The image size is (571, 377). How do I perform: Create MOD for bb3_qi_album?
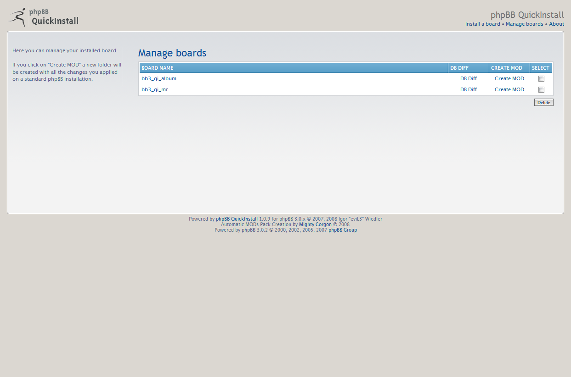pyautogui.click(x=509, y=78)
